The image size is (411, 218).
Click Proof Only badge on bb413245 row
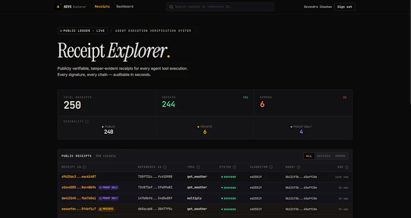(x=108, y=198)
